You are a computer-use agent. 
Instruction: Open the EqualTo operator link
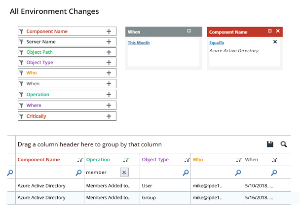[x=217, y=43]
